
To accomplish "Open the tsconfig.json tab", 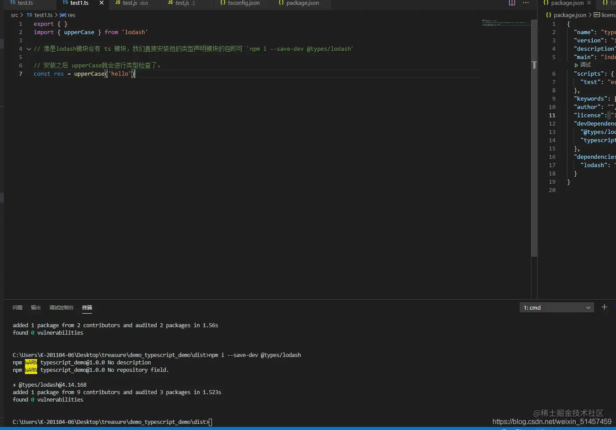I will 240,3.
